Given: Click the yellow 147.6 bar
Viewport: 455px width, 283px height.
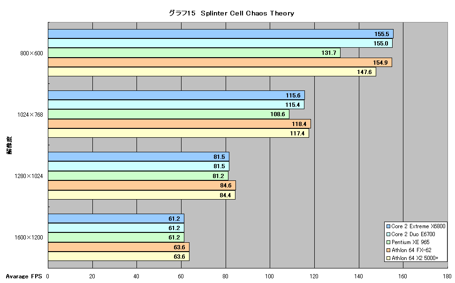Looking at the screenshot, I should pos(212,72).
